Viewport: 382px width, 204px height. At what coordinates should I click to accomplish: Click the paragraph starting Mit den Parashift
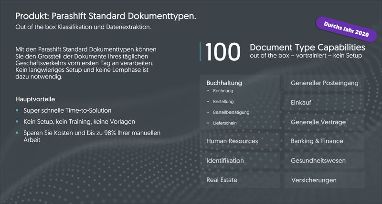pos(86,63)
